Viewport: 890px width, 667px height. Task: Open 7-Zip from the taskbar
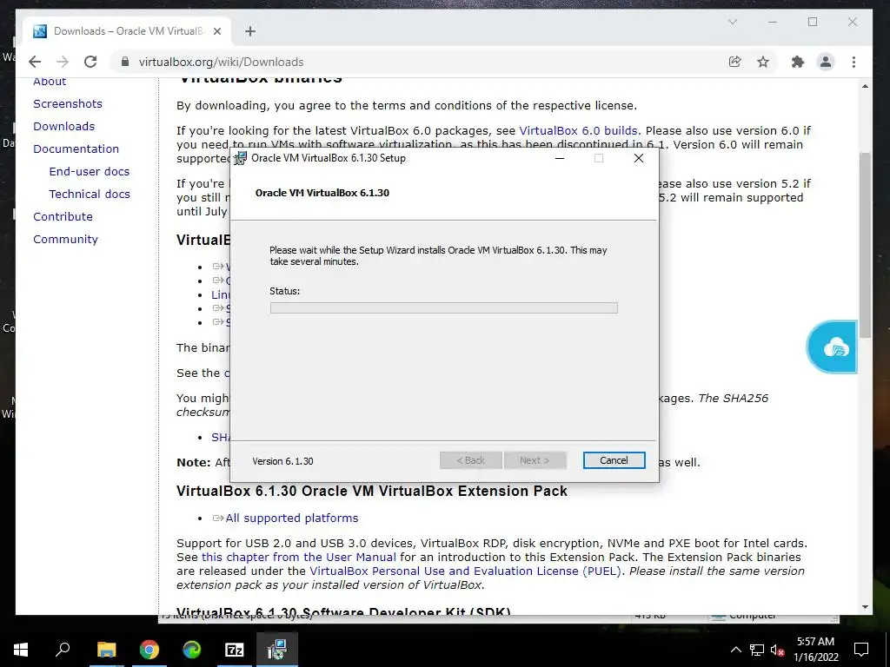coord(235,650)
